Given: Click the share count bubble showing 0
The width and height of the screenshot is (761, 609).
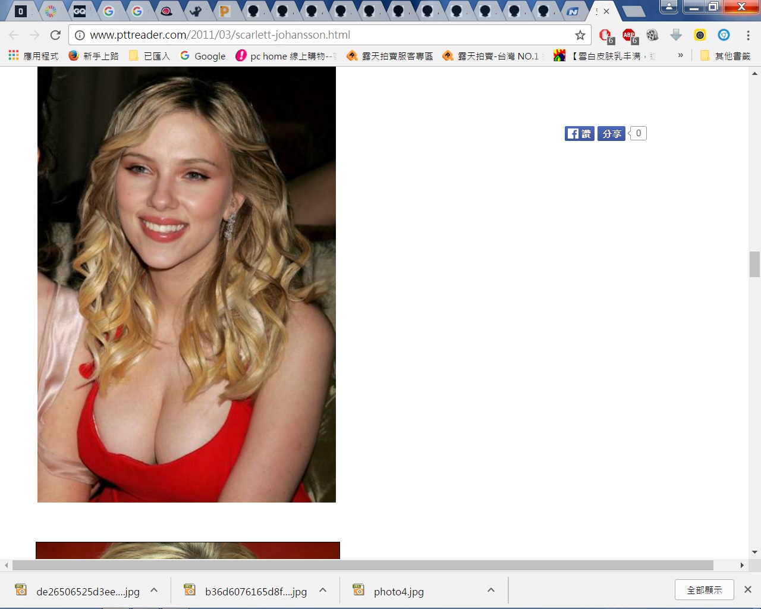Looking at the screenshot, I should (638, 133).
